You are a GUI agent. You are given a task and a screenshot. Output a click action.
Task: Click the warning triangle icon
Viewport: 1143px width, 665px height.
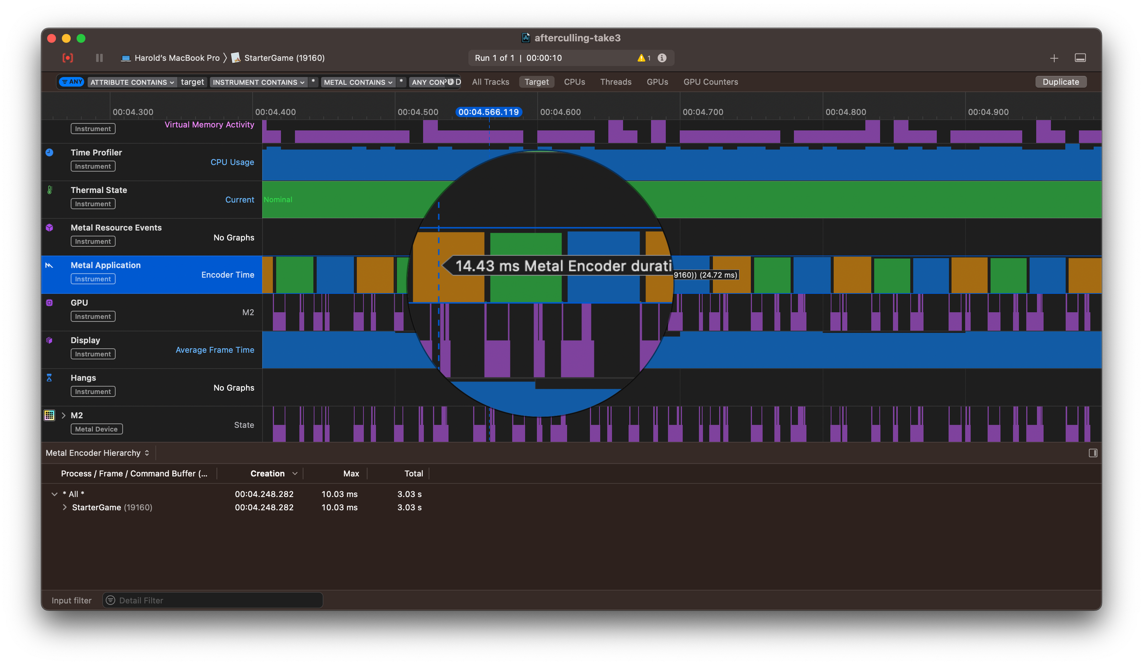coord(641,58)
